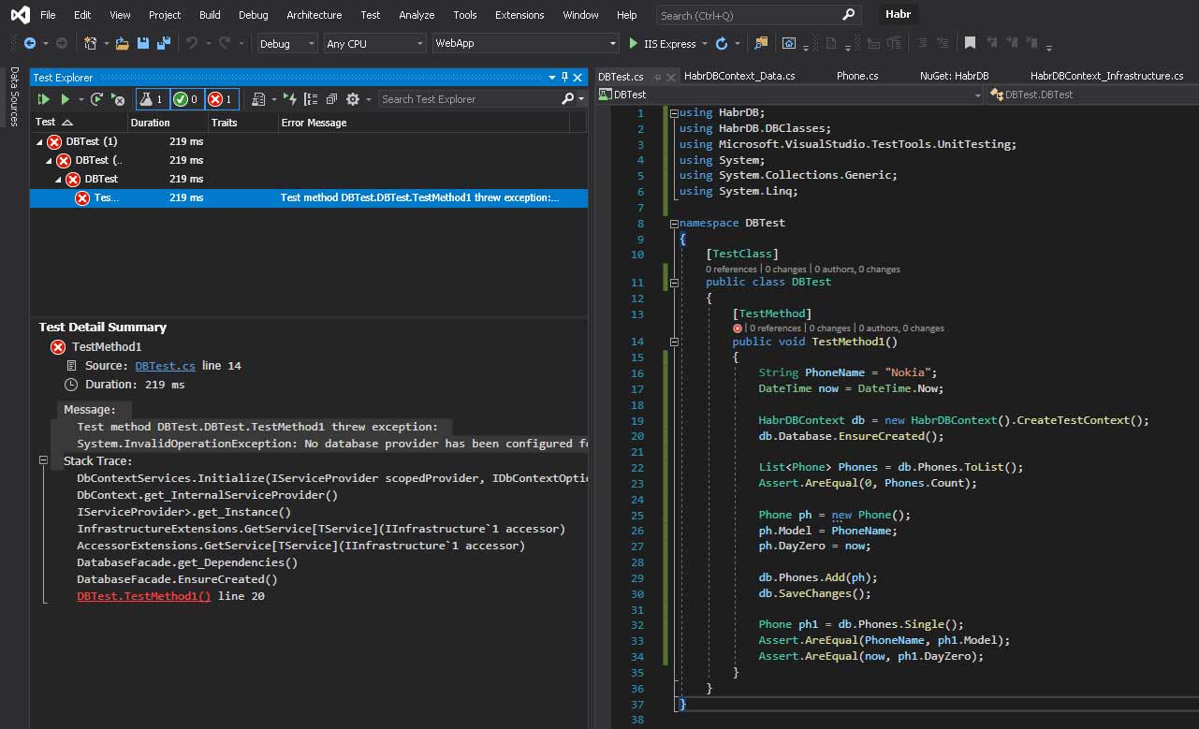Open the DBTest.cs source link
The image size is (1199, 729).
tap(165, 366)
